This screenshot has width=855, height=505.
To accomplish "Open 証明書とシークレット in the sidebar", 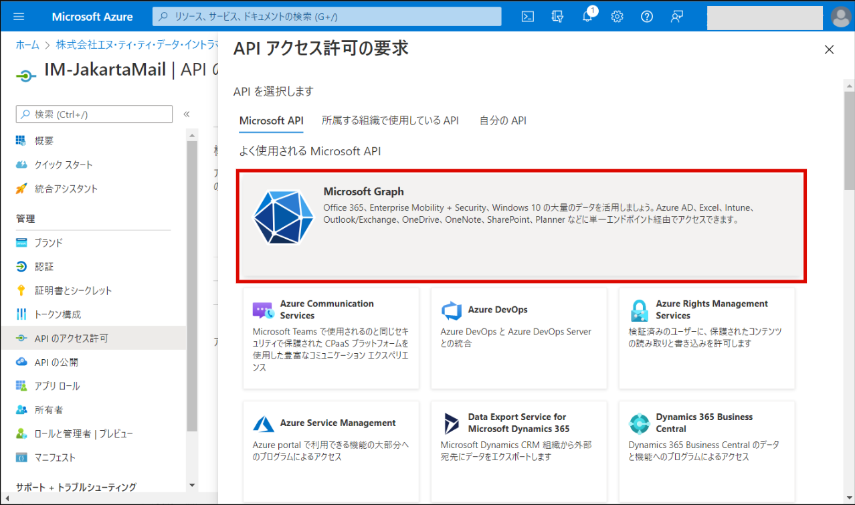I will click(73, 290).
